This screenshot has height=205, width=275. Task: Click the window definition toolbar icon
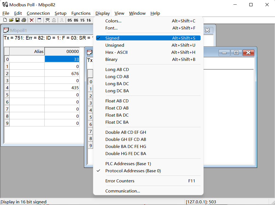click(x=39, y=20)
